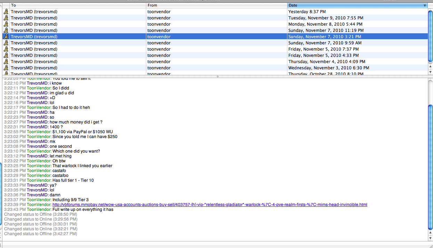
Task: Click AIM icon on Sunday 11:19 PM row
Action: [x=6, y=30]
